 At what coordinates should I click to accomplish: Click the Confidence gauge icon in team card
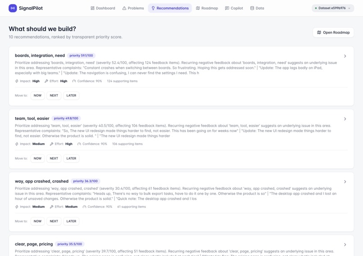(79, 144)
